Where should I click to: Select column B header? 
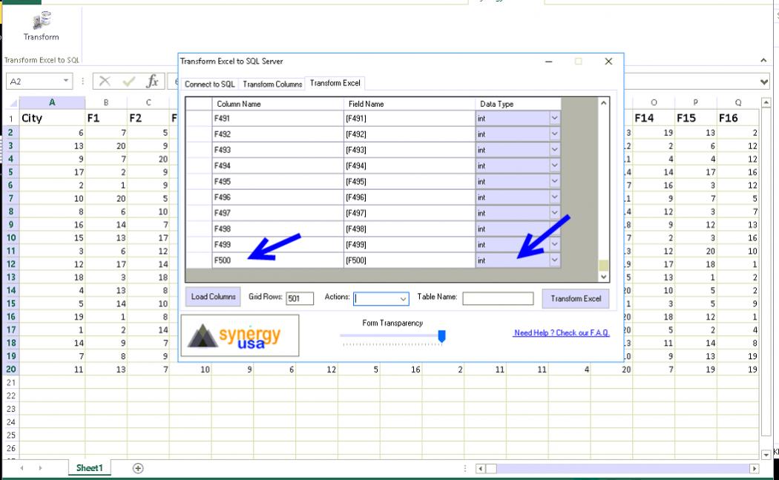[106, 102]
